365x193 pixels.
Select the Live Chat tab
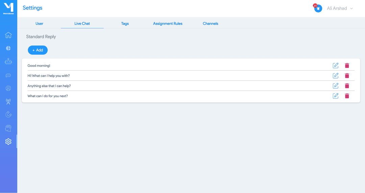click(82, 24)
